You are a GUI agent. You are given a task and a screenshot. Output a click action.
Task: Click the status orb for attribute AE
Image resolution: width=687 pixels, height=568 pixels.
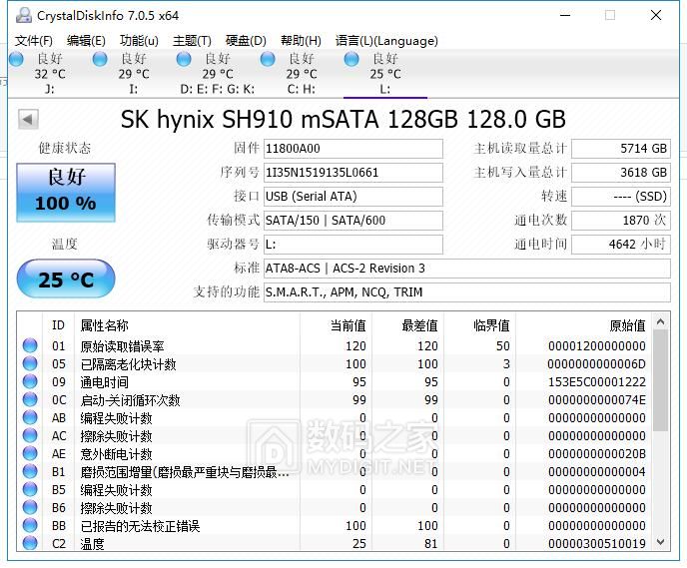[x=30, y=453]
